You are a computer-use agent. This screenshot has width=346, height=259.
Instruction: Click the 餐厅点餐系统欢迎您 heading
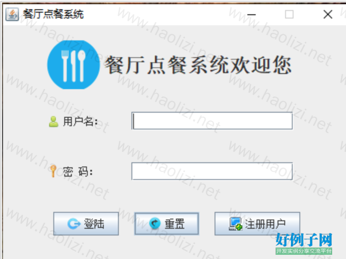click(198, 65)
